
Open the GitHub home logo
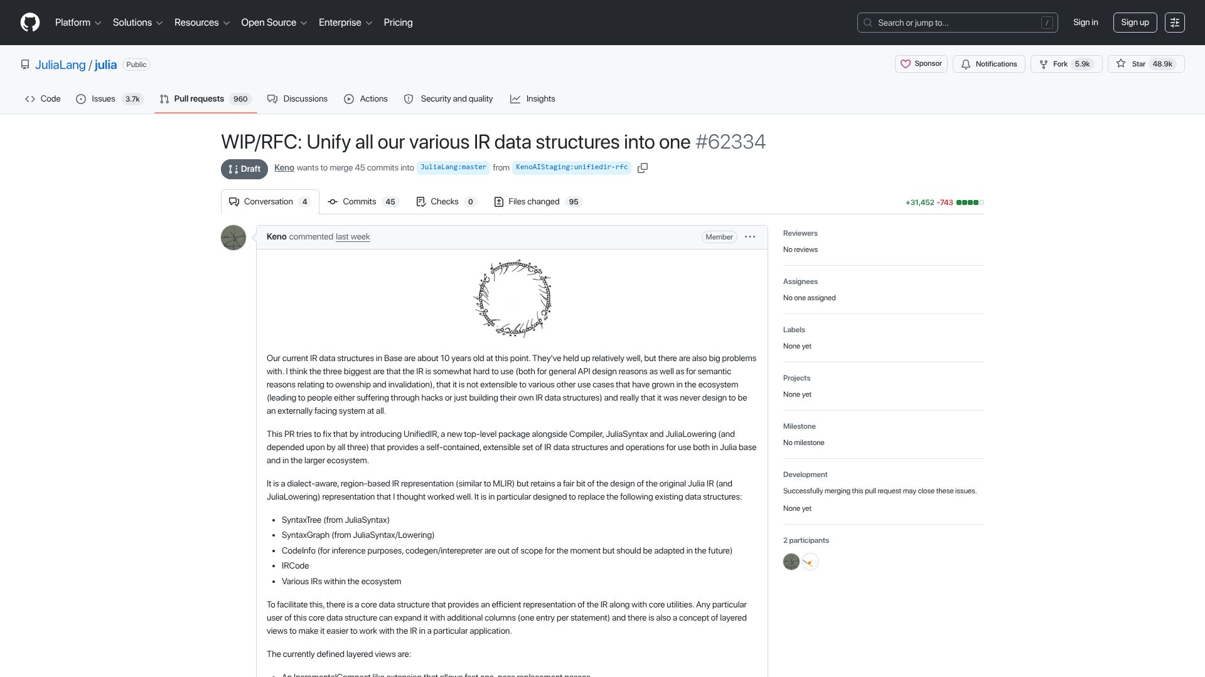30,23
